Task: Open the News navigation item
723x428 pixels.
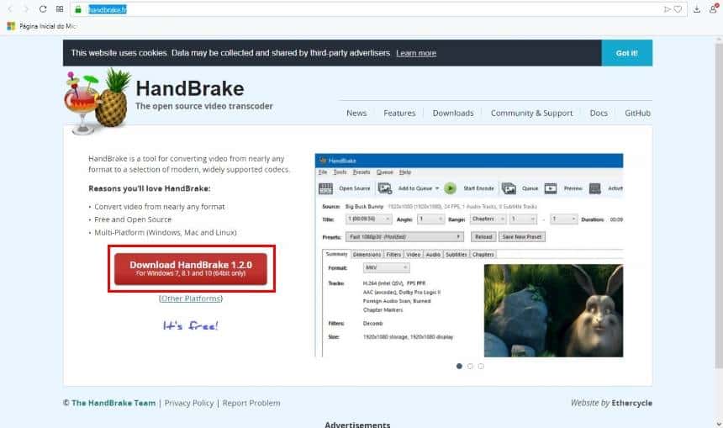Action: [x=356, y=113]
